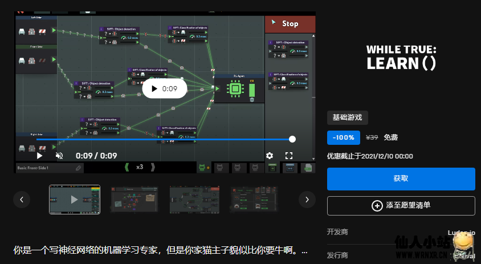
Task: Click the 获取 button
Action: [x=401, y=179]
